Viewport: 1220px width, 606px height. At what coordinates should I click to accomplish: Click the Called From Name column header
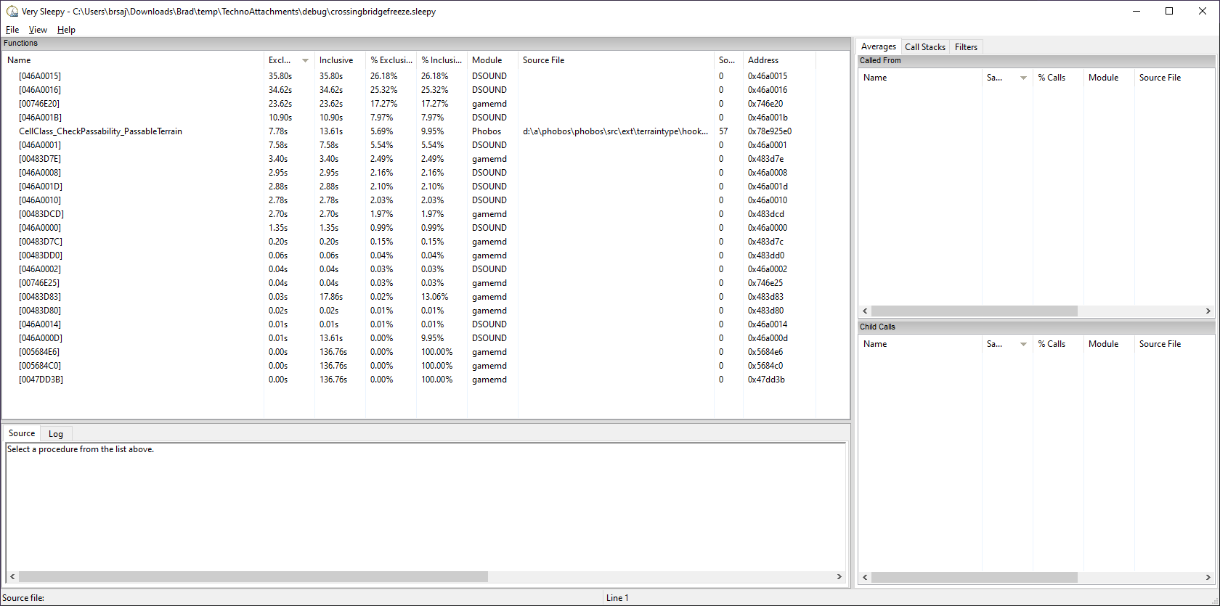coord(920,78)
